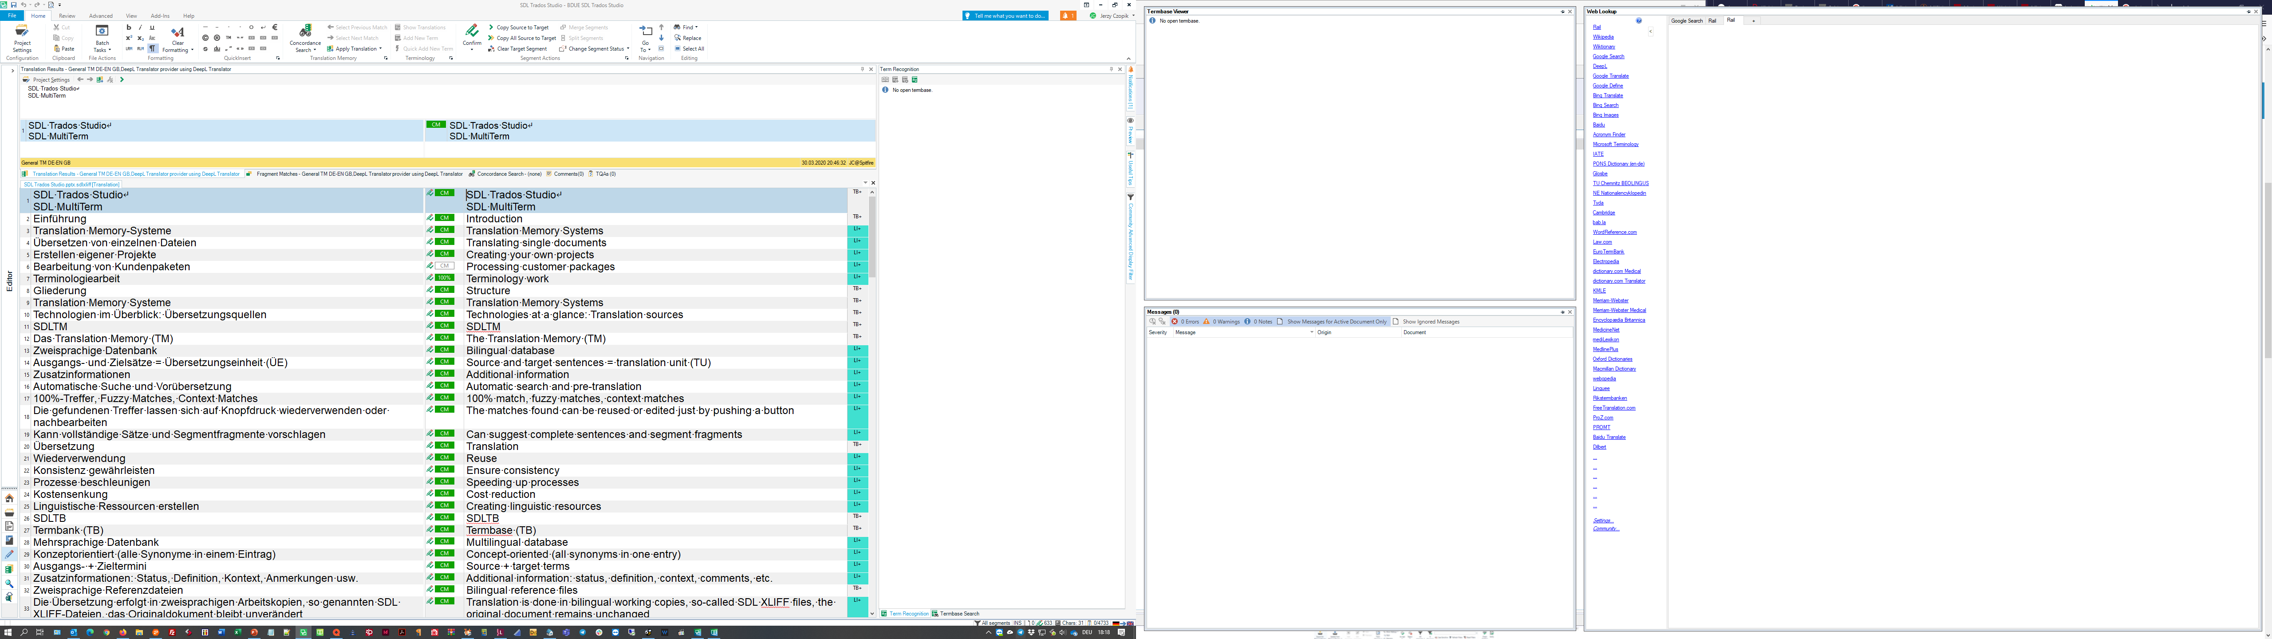Open the Change Segment Status dropdown
2272x639 pixels.
[628, 48]
